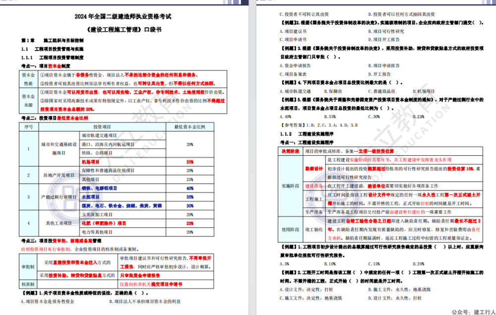Click answer option 'C.30%'
Screen dimensions: 496x315
click(x=374, y=117)
